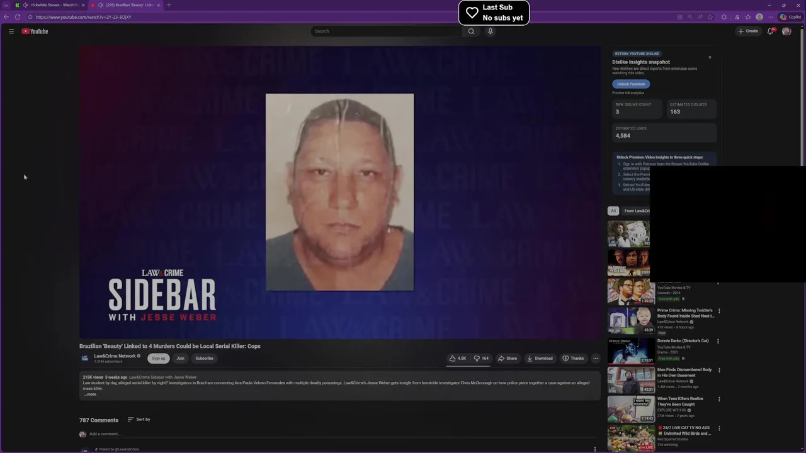Click the search magnifier button
The height and width of the screenshot is (453, 806).
(x=471, y=31)
